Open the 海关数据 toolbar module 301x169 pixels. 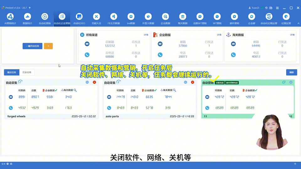(x=182, y=19)
